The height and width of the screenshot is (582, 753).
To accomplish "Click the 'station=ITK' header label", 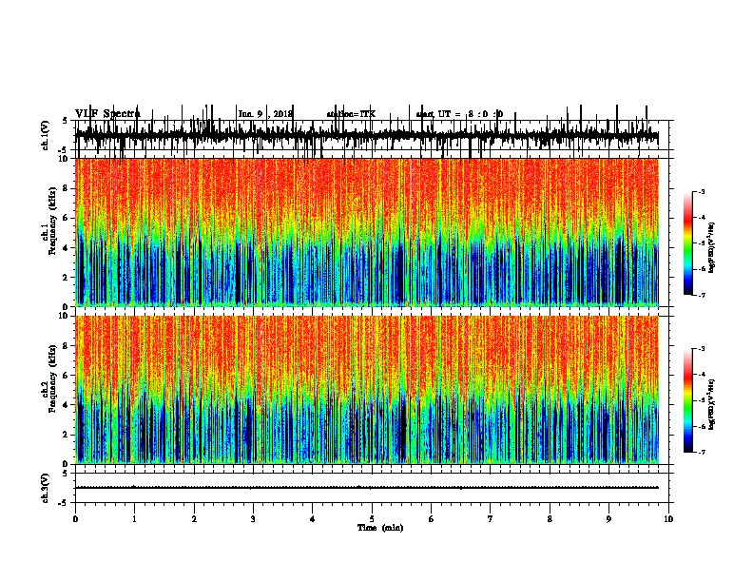I will 351,114.
